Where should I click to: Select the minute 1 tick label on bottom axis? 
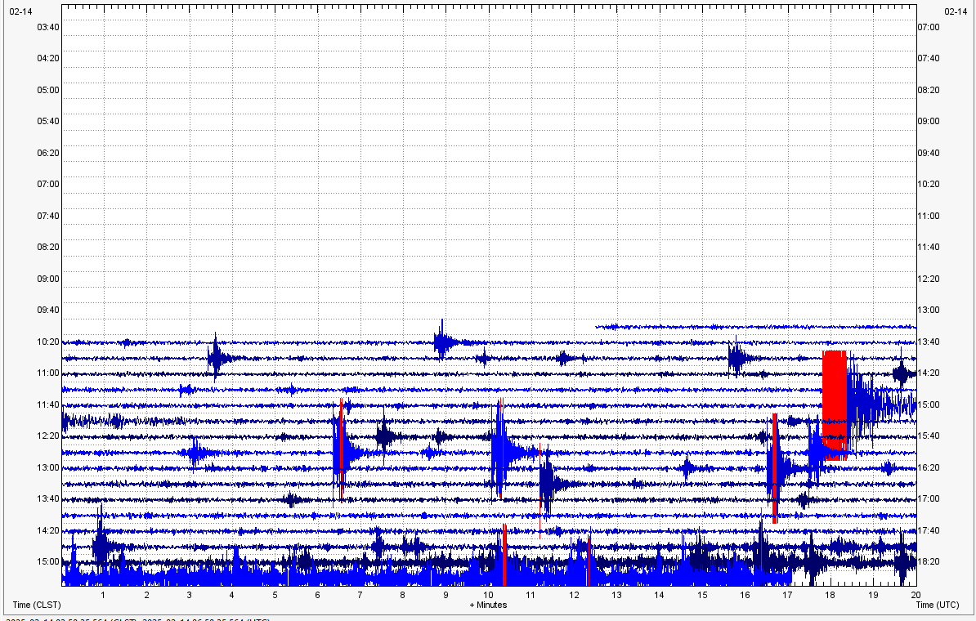pyautogui.click(x=103, y=595)
